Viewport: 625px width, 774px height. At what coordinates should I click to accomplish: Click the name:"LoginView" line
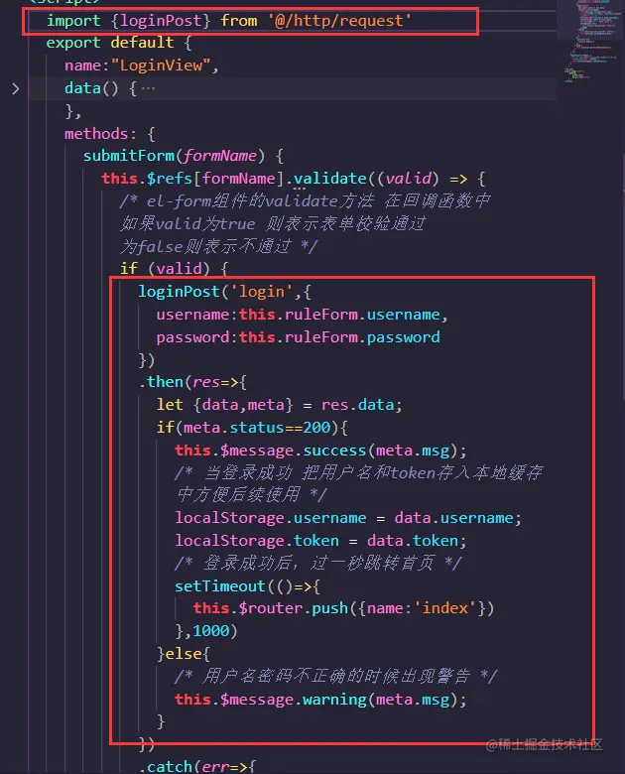point(142,65)
